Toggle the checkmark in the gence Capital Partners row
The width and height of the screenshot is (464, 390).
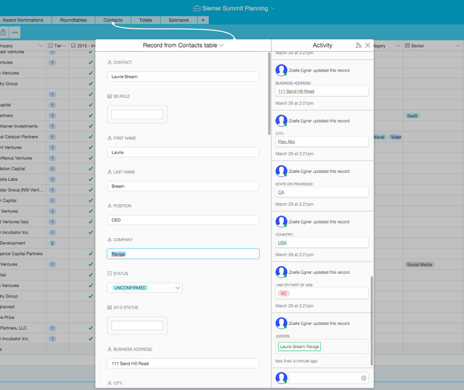[90, 254]
